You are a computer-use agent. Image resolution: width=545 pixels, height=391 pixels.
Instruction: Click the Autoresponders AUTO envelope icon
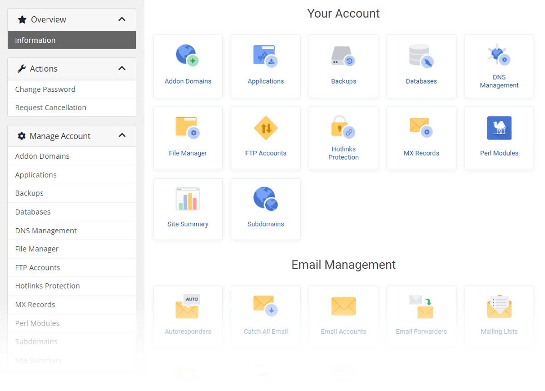pyautogui.click(x=188, y=306)
